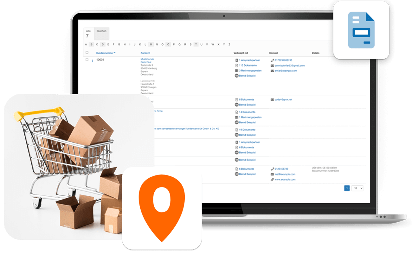Open the 3 Rechnungsposten link
This screenshot has height=254, width=412.
click(250, 71)
